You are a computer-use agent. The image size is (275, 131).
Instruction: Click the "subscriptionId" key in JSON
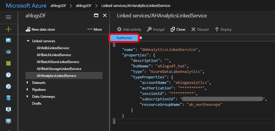pos(158,99)
